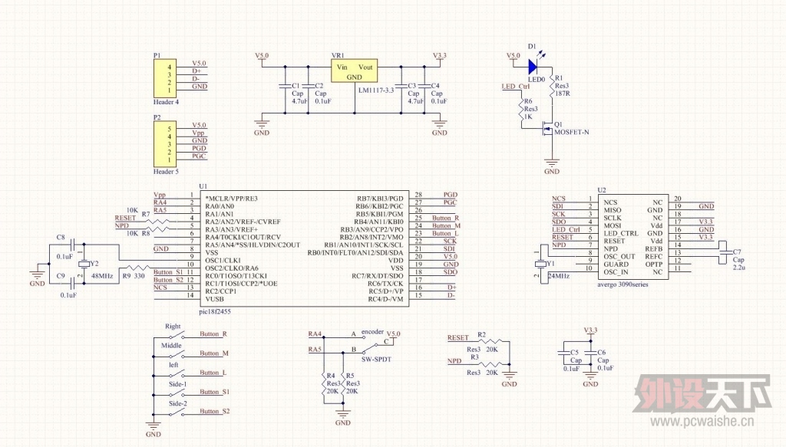Image resolution: width=786 pixels, height=447 pixels.
Task: Select the Q1 MOSFET-N transistor symbol
Action: coord(547,131)
